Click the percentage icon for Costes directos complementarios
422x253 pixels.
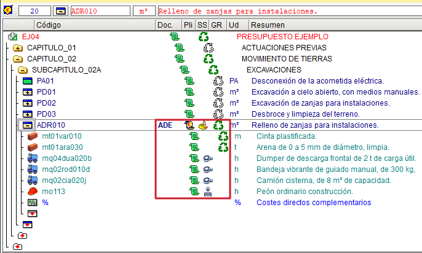click(33, 203)
